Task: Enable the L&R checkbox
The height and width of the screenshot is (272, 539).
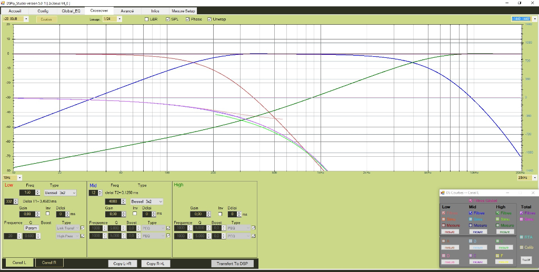Action: click(x=147, y=19)
